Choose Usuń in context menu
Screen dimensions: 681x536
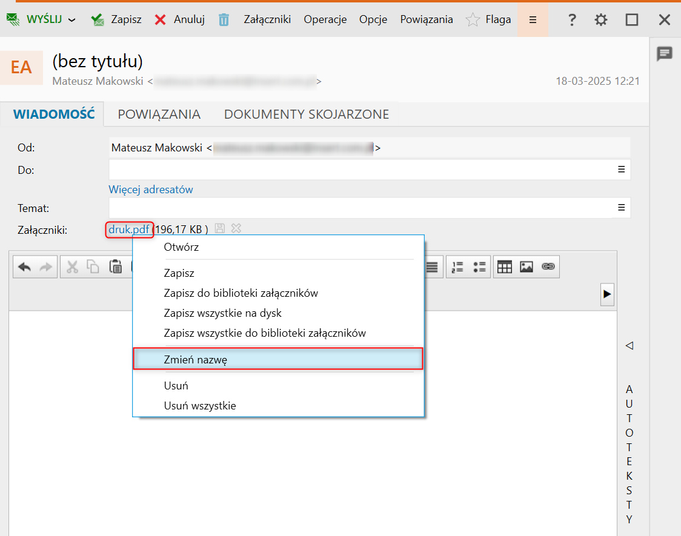pos(278,385)
